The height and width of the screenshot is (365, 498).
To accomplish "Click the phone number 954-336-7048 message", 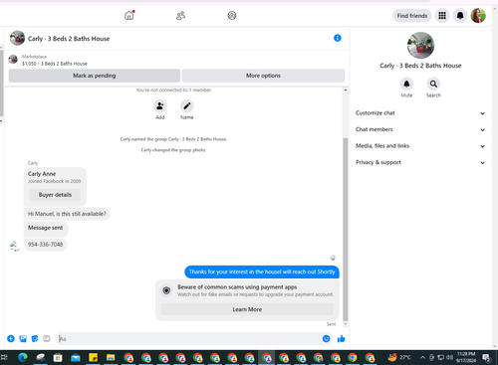I will click(x=45, y=245).
